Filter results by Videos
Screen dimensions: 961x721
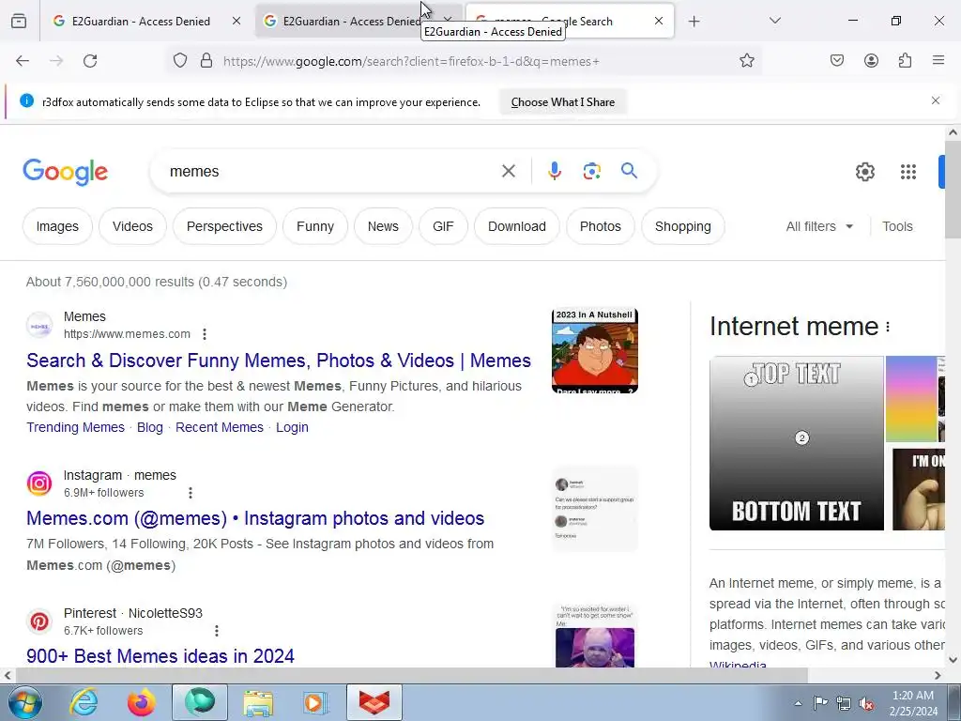point(132,226)
